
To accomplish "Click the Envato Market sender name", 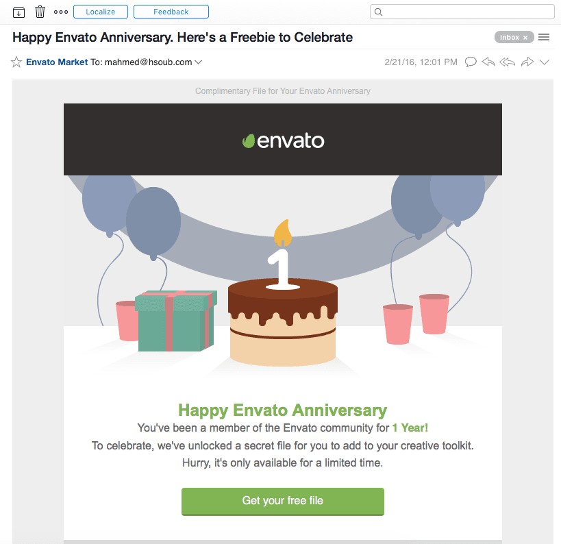I will tap(57, 62).
